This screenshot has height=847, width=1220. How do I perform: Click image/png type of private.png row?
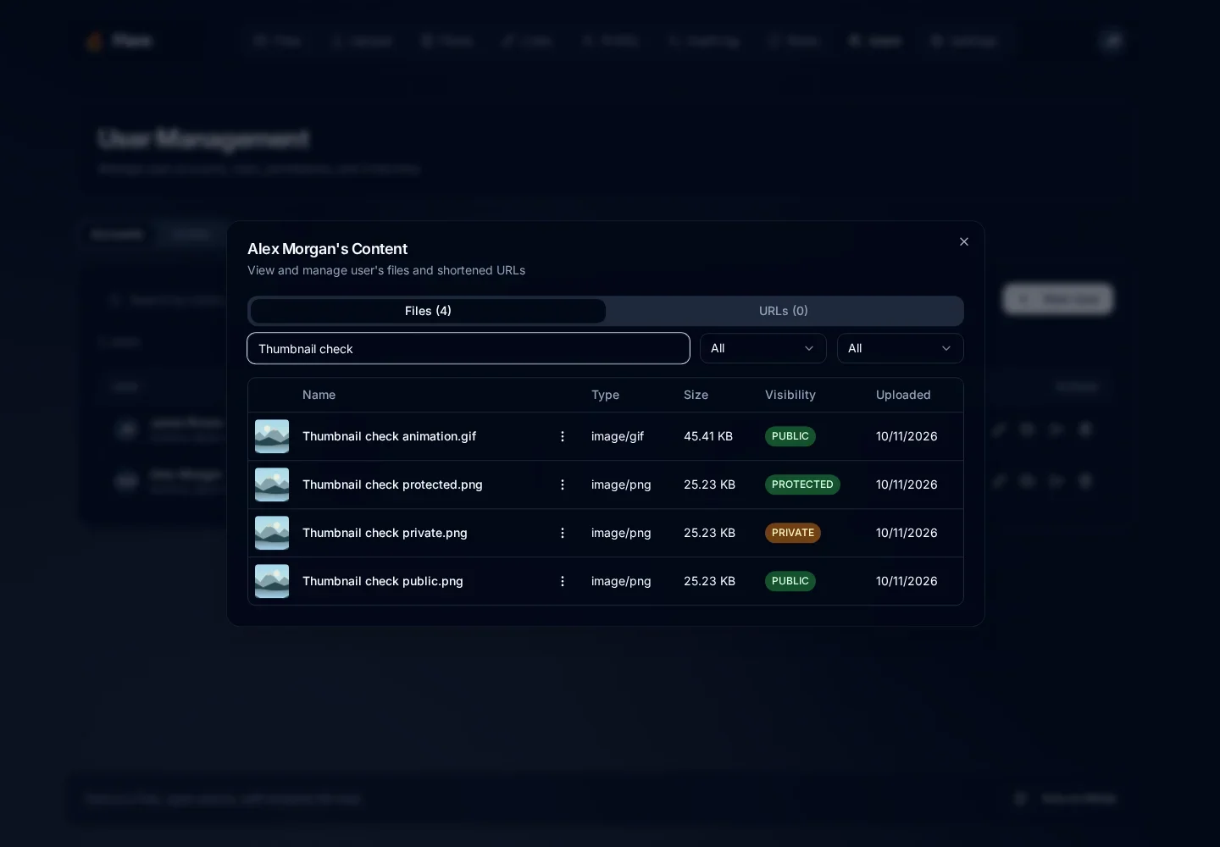pos(621,533)
